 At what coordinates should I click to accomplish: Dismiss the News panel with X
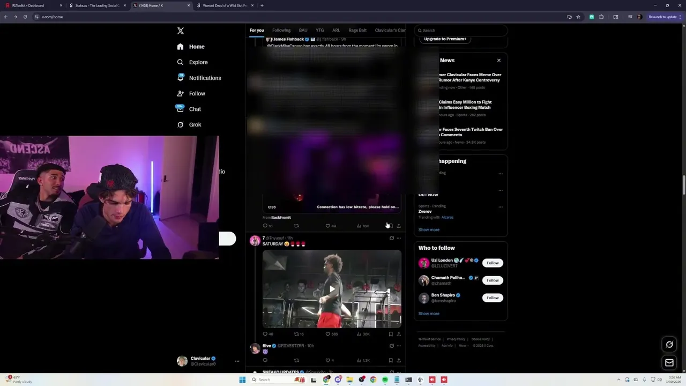click(499, 61)
